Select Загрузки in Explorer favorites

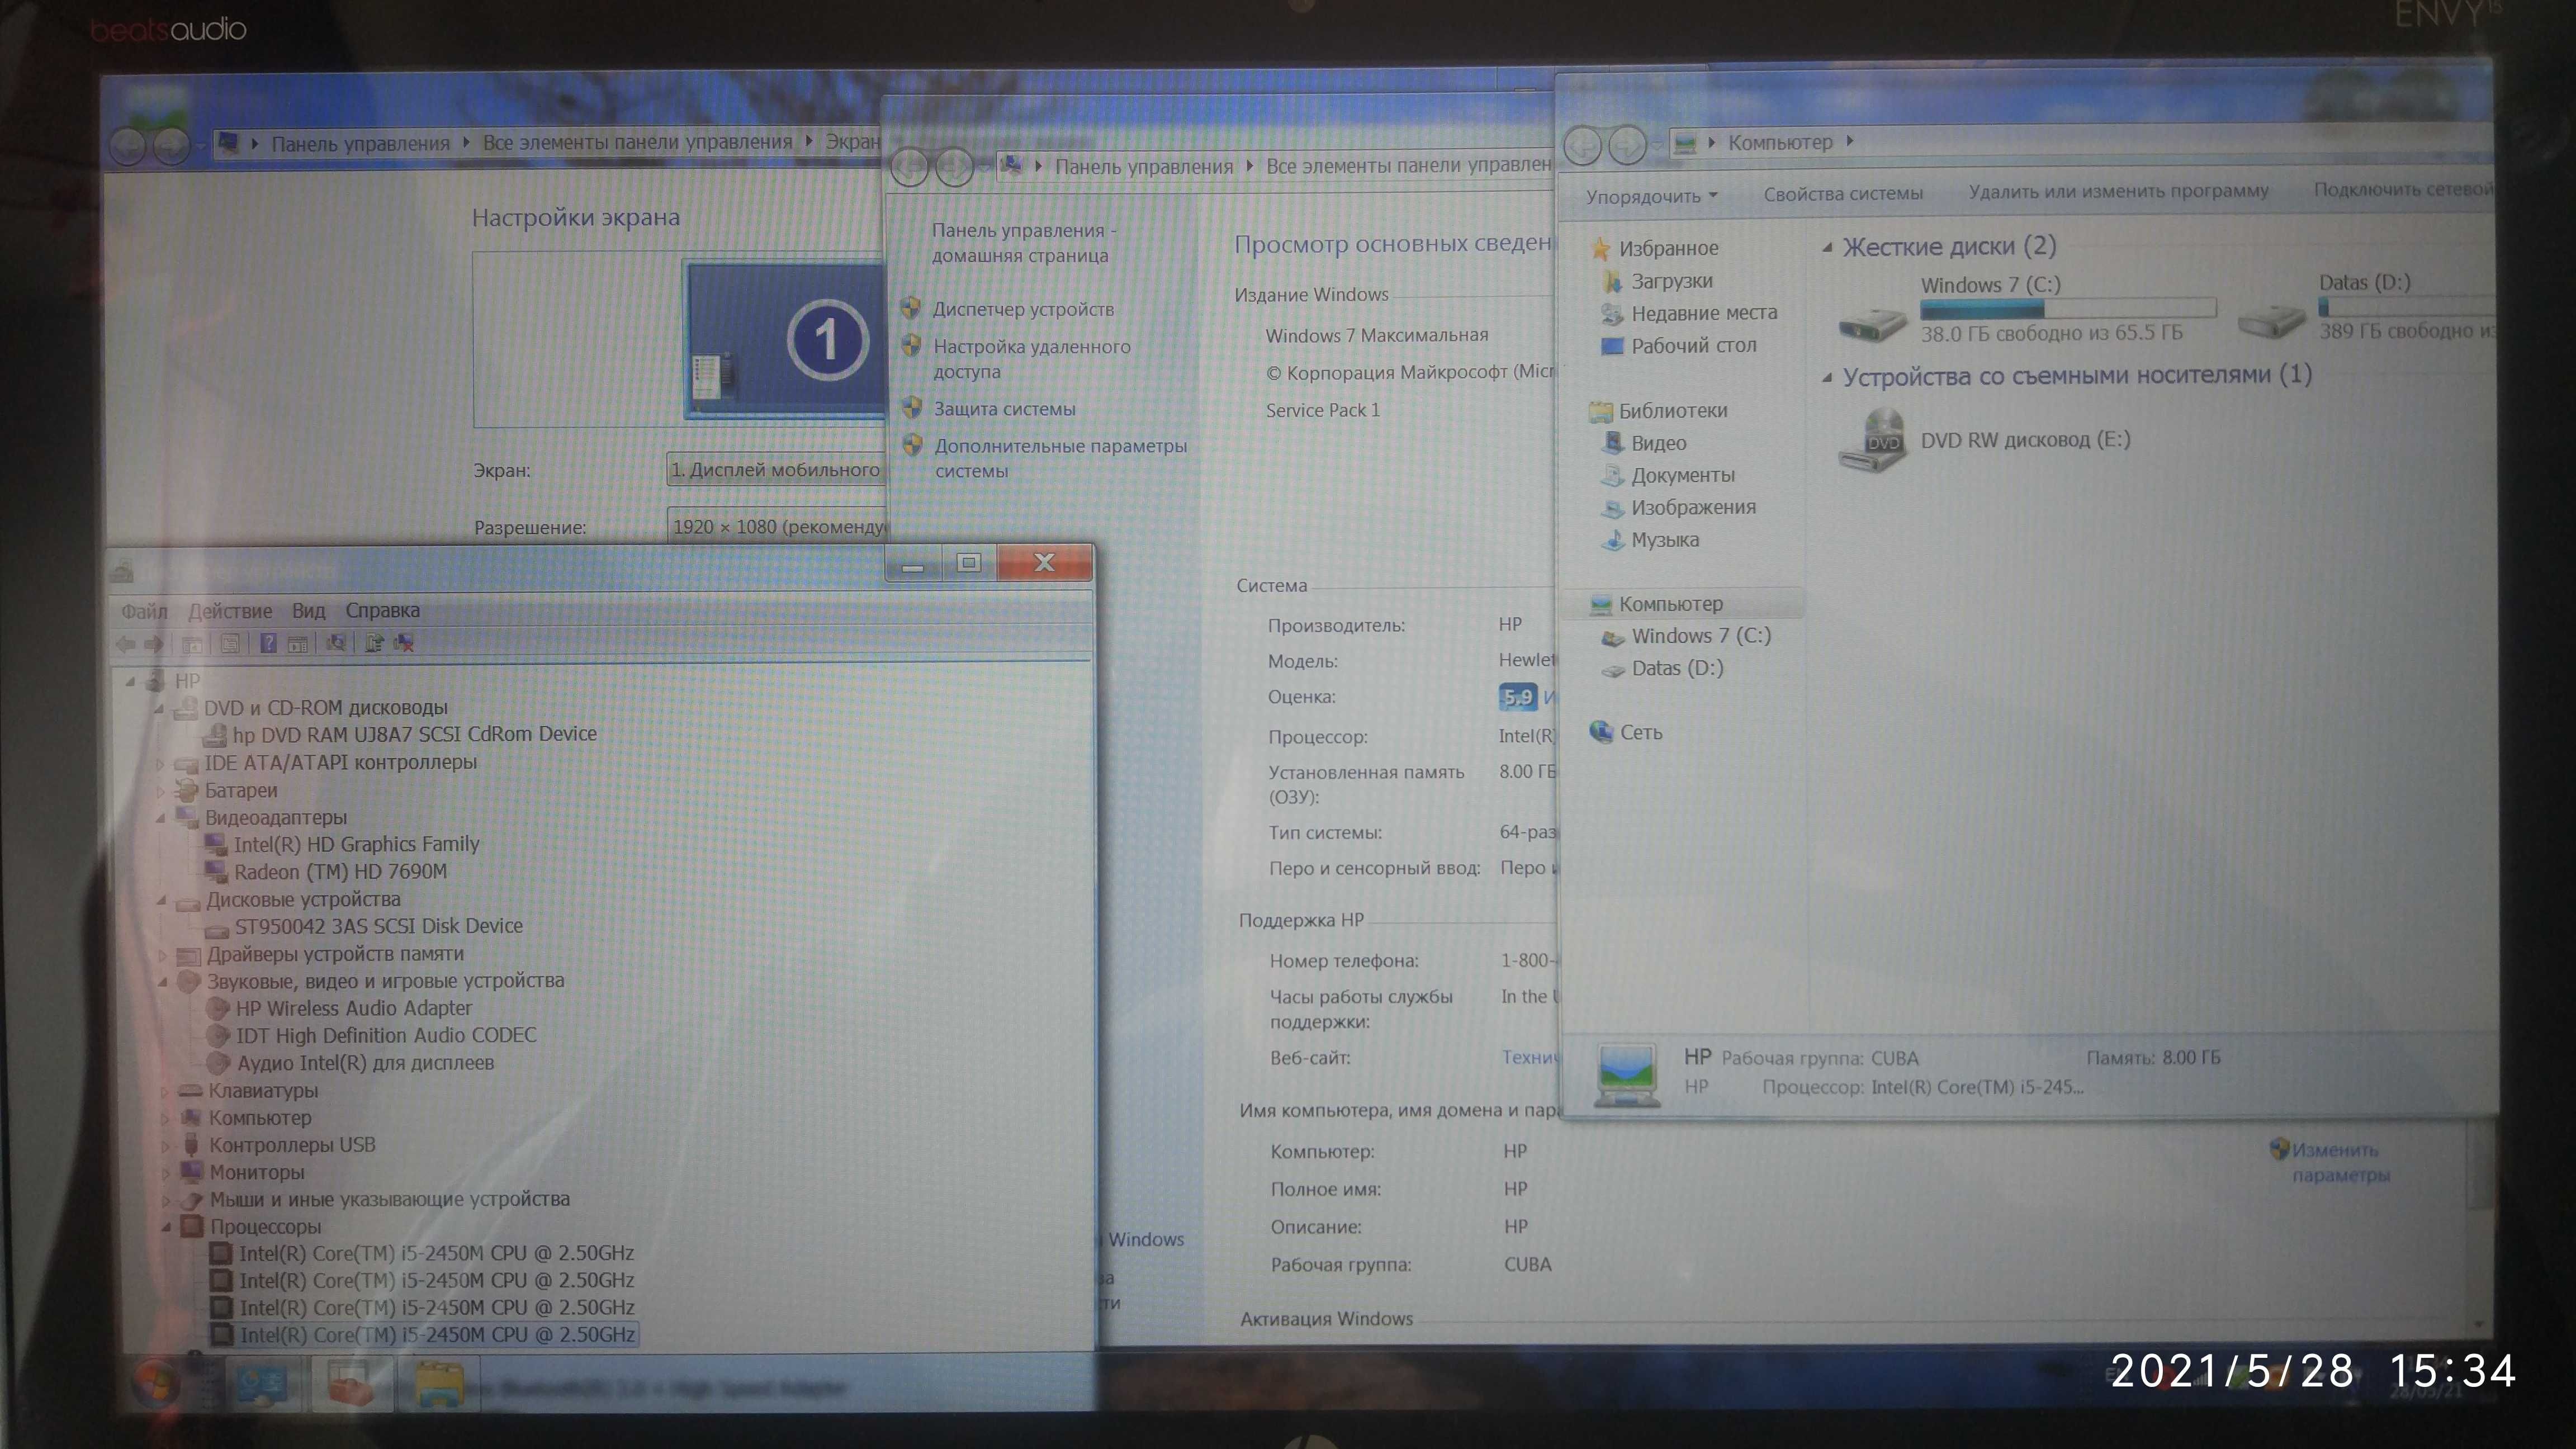1671,281
